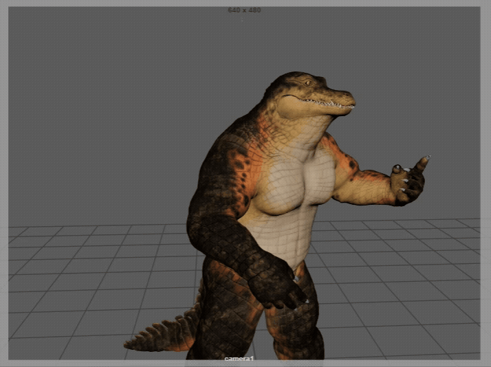Select the crocodile's pale chest
Viewport: 491px width, 367px height.
[x=296, y=185]
